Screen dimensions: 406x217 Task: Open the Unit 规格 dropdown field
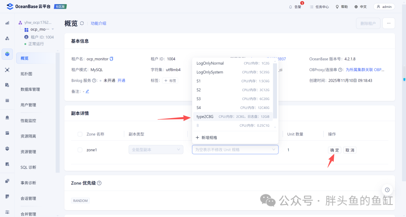[235, 150]
